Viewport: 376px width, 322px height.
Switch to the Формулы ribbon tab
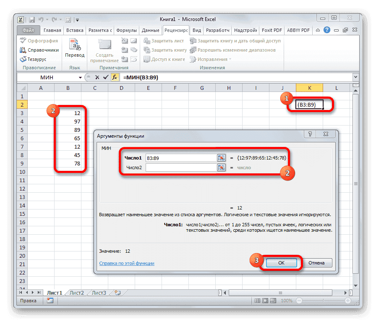pyautogui.click(x=127, y=30)
